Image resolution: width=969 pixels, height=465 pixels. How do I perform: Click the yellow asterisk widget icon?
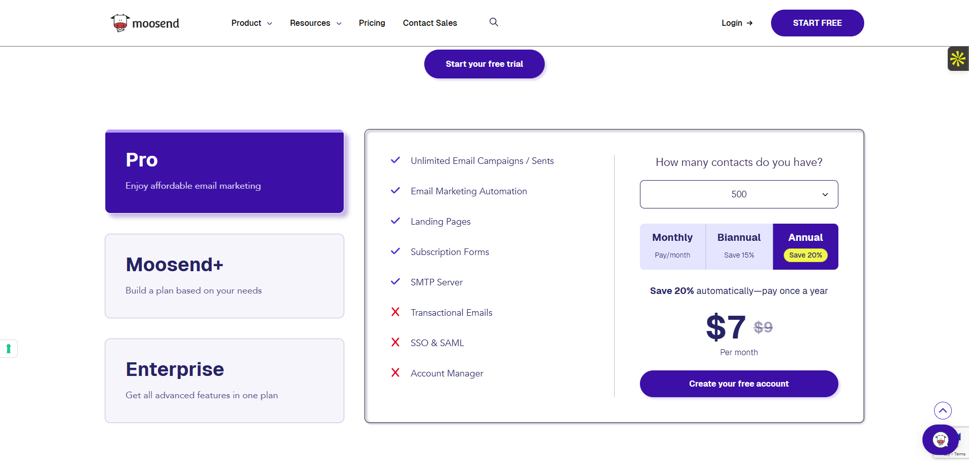pyautogui.click(x=957, y=59)
